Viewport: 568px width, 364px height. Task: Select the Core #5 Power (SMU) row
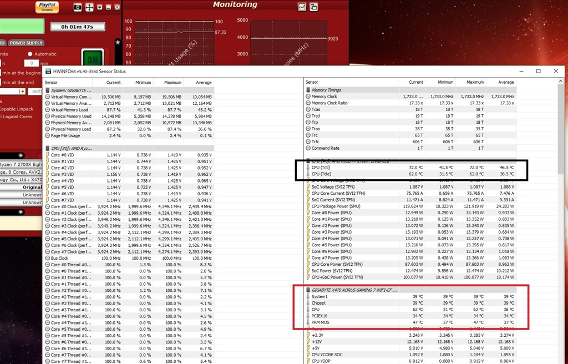(410, 245)
